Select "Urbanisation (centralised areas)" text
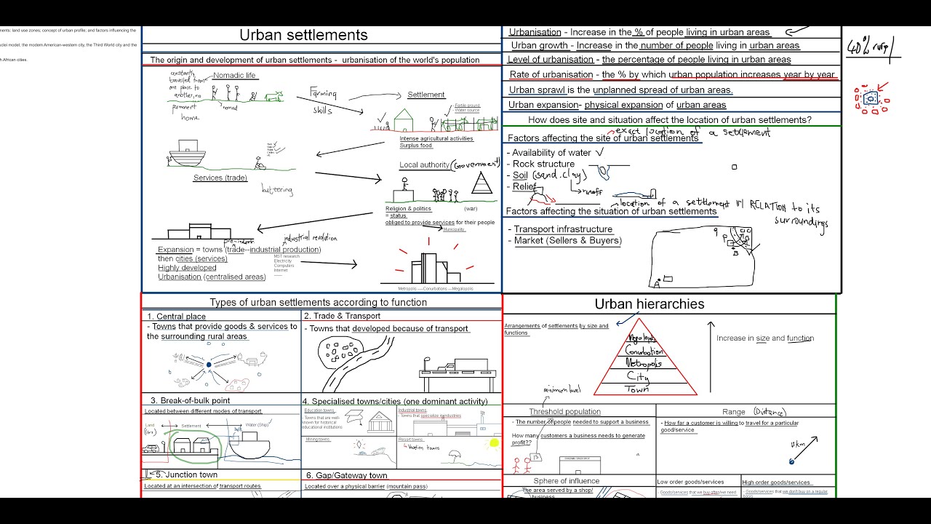Viewport: 931px width, 524px height. [212, 277]
